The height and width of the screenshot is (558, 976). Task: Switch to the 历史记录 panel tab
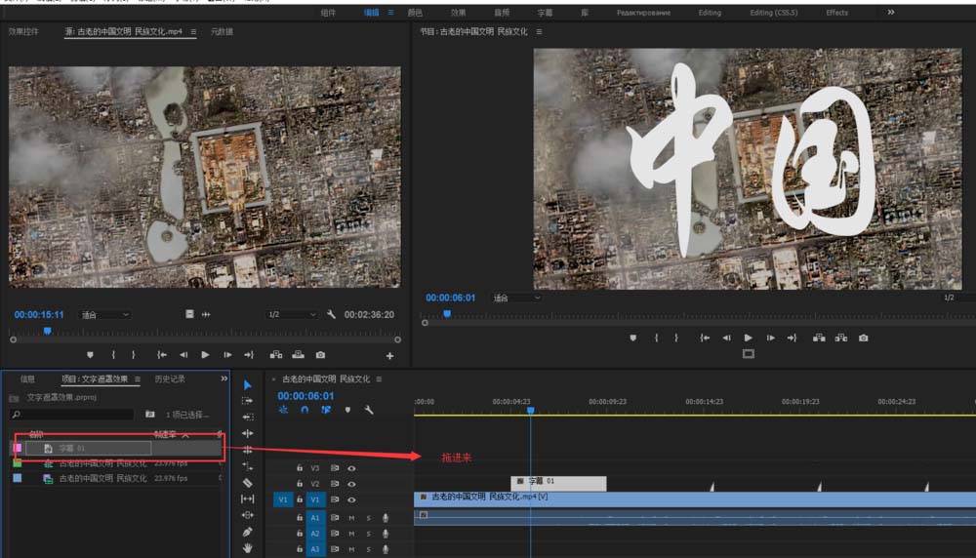point(170,379)
